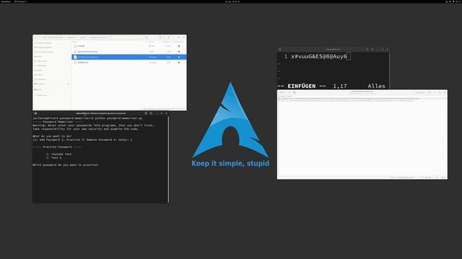Go back in the file manager
The width and height of the screenshot is (462, 259).
(x=36, y=37)
